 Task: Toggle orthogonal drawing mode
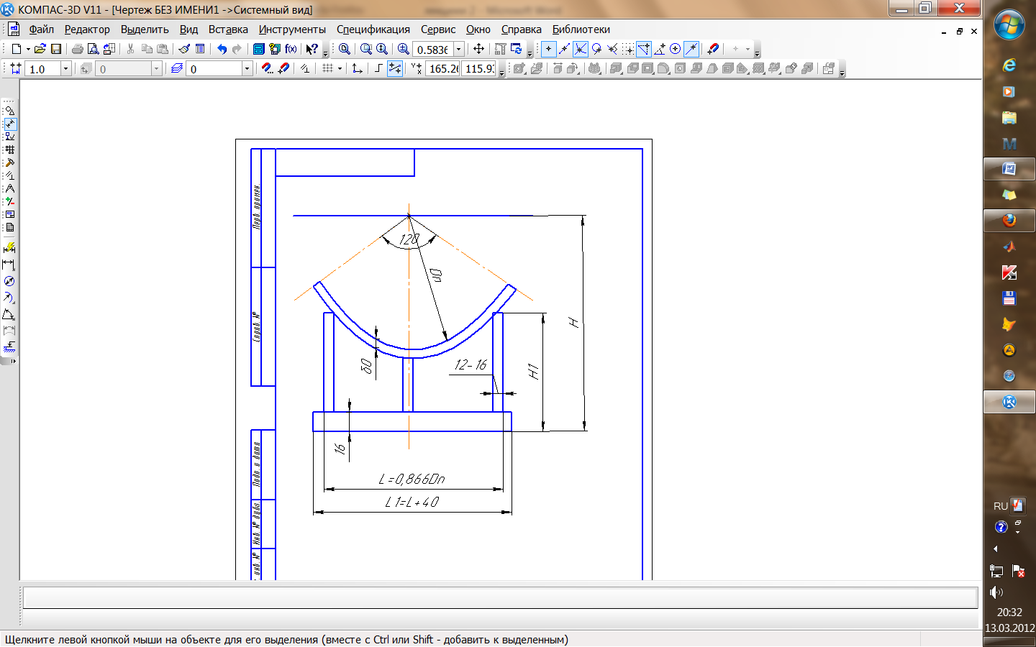tap(378, 68)
